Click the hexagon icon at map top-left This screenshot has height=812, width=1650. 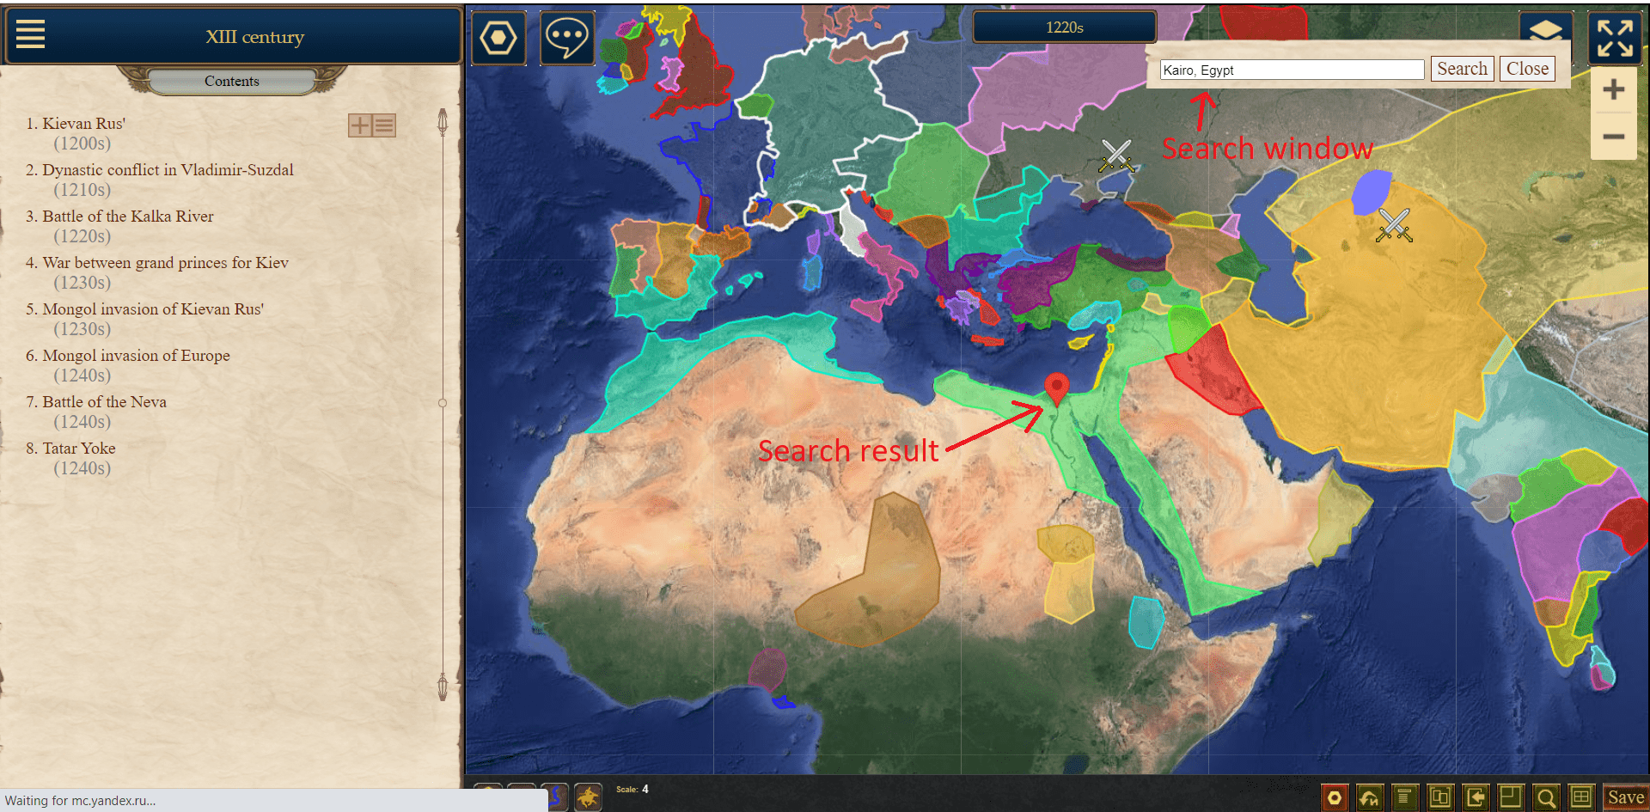[498, 38]
